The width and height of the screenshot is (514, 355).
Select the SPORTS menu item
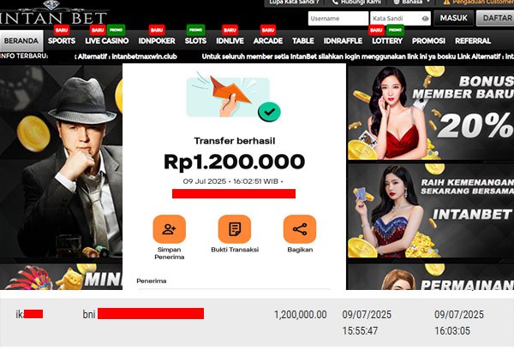click(x=62, y=41)
